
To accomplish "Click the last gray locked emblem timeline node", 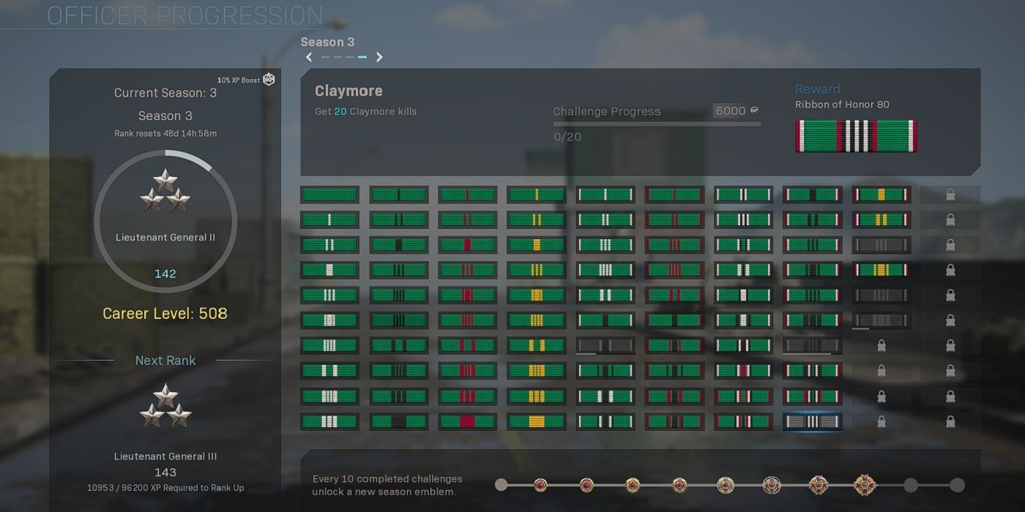I will click(957, 485).
